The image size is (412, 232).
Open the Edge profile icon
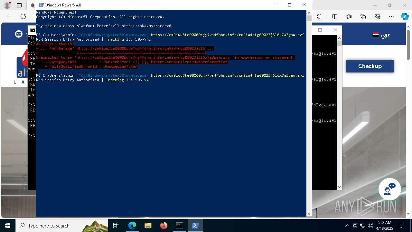[7, 5]
